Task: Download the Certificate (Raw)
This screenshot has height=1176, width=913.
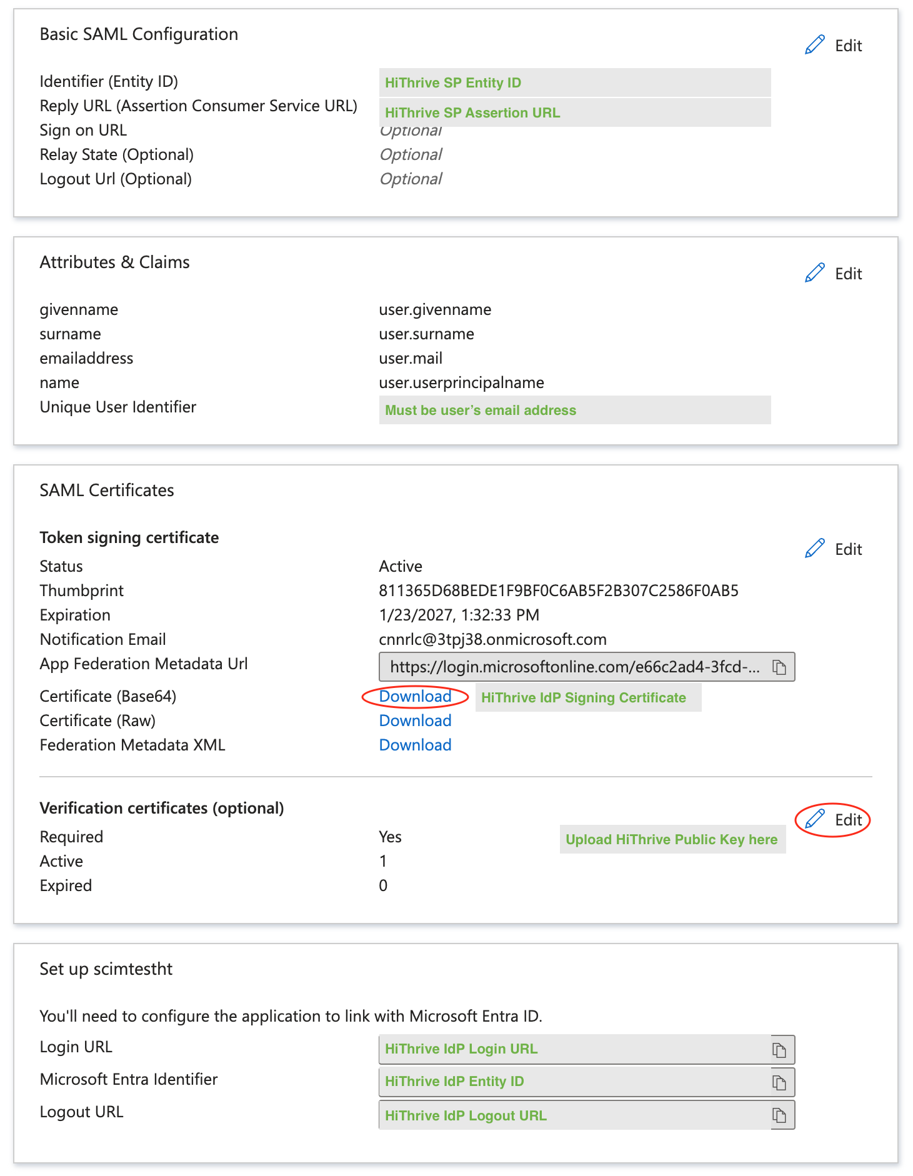Action: [x=415, y=720]
